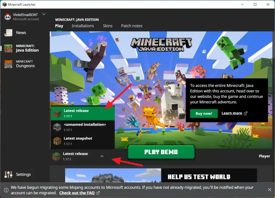
Task: Click the crafting table Latest snapshot icon
Action: pos(57,141)
